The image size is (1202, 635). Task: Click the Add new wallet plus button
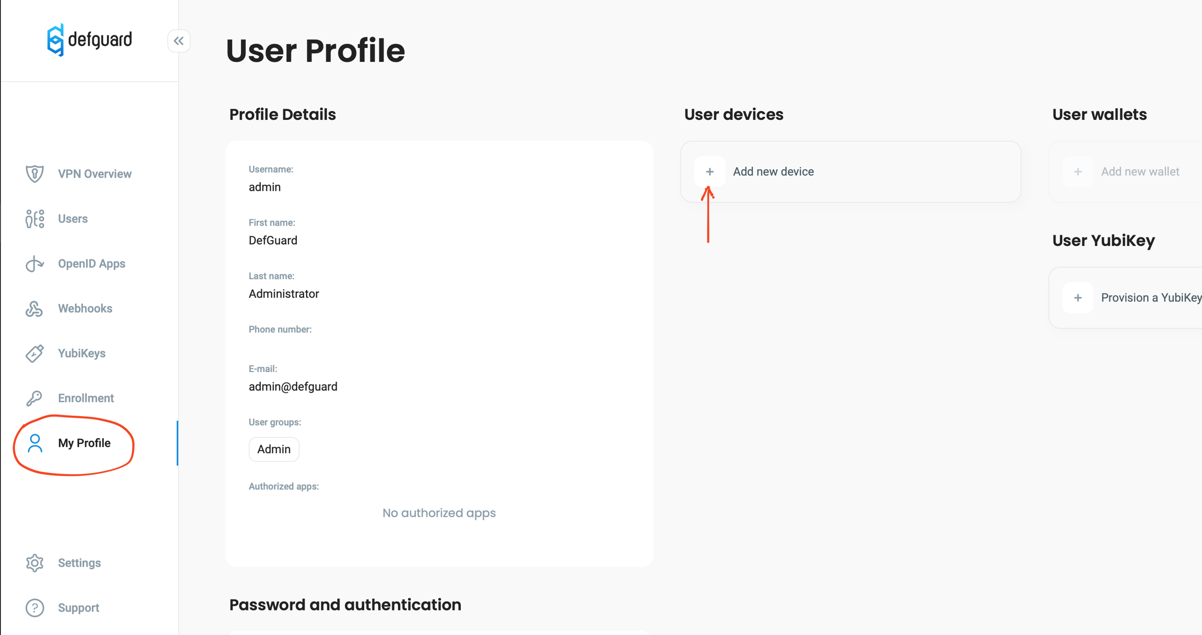point(1077,171)
